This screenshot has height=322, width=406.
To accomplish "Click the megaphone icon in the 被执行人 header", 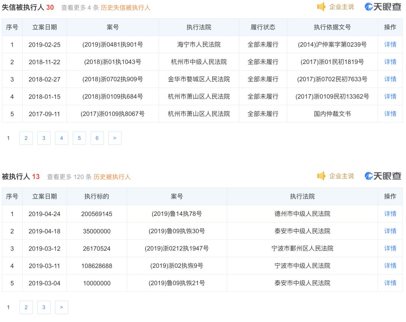I will click(321, 176).
